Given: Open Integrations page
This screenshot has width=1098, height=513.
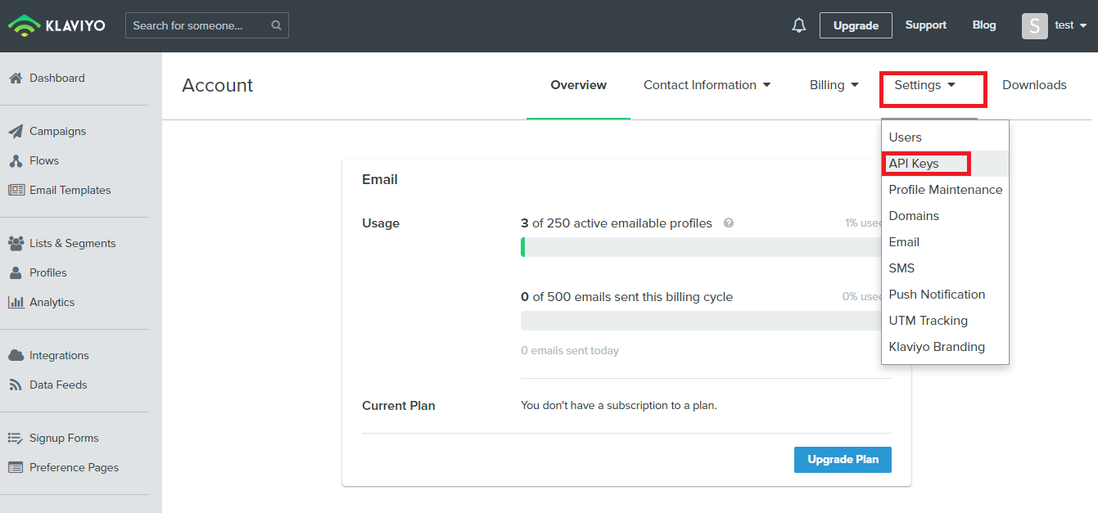Looking at the screenshot, I should coord(59,355).
